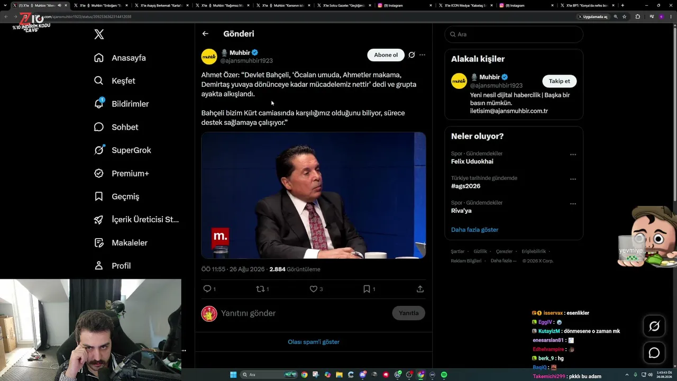Open Reklam Bilgileri footer link
This screenshot has height=381, width=677.
(466, 261)
